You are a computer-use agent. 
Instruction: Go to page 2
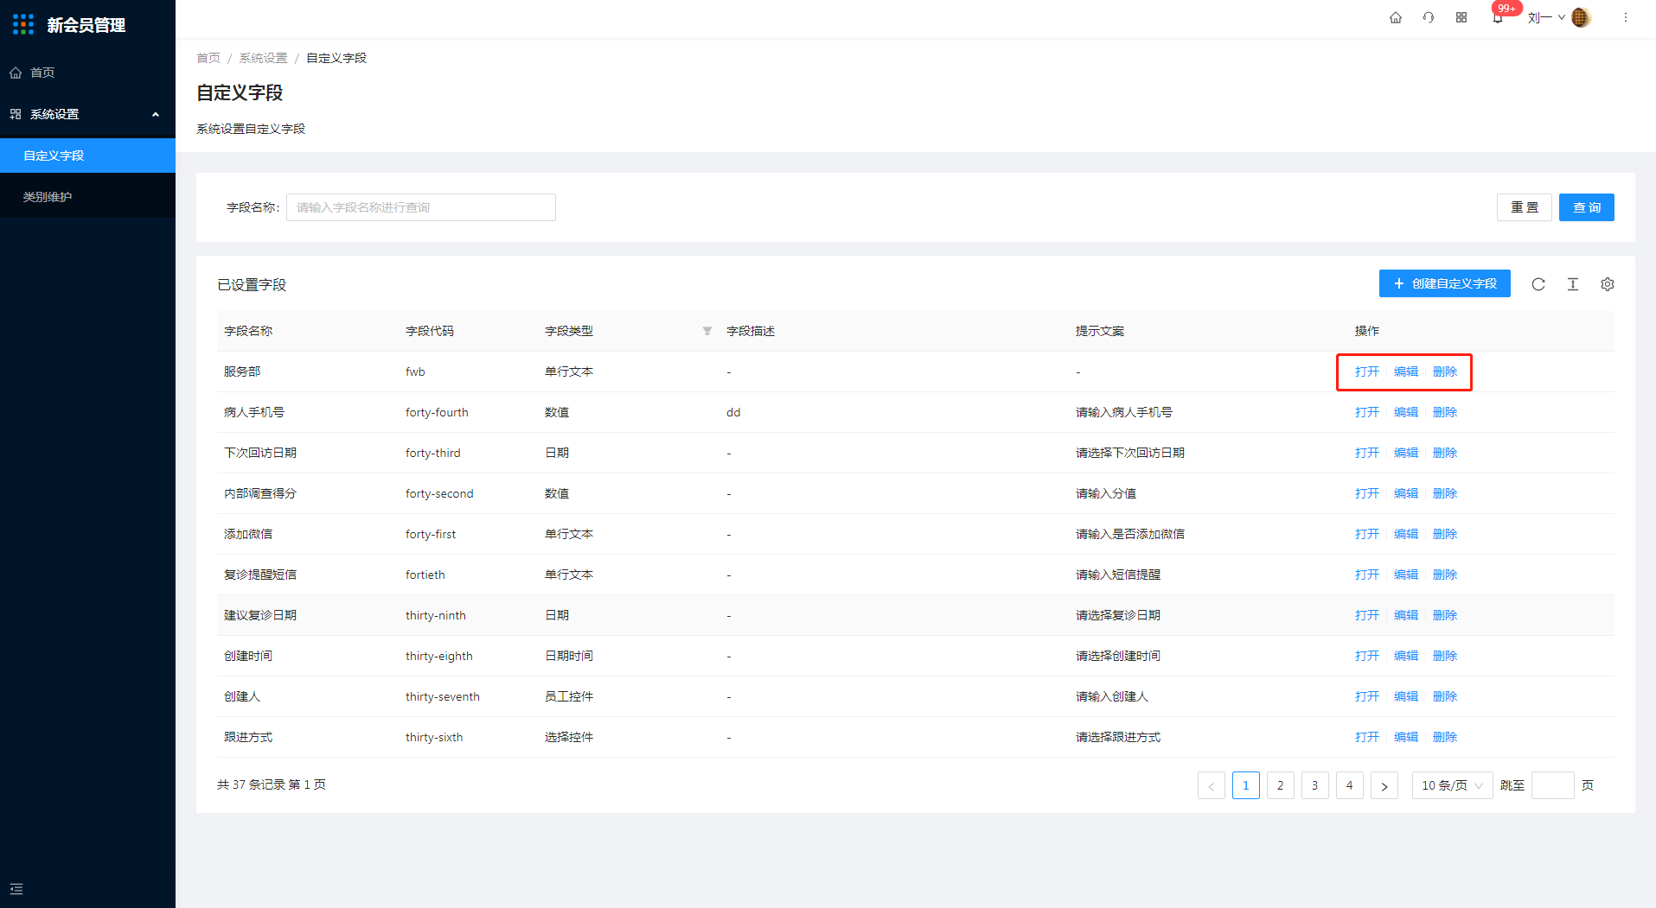[x=1281, y=785]
